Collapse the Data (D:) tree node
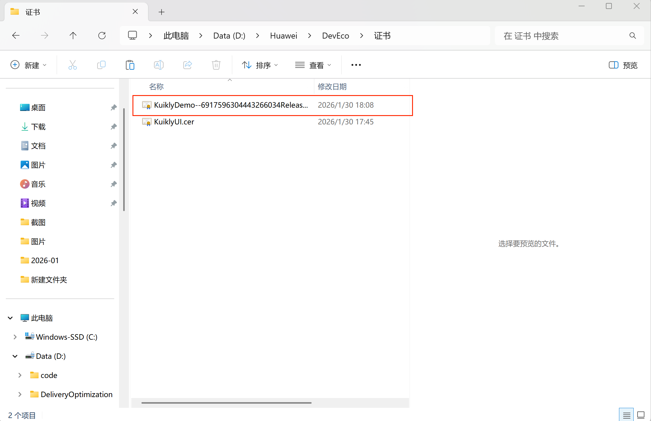 click(15, 356)
